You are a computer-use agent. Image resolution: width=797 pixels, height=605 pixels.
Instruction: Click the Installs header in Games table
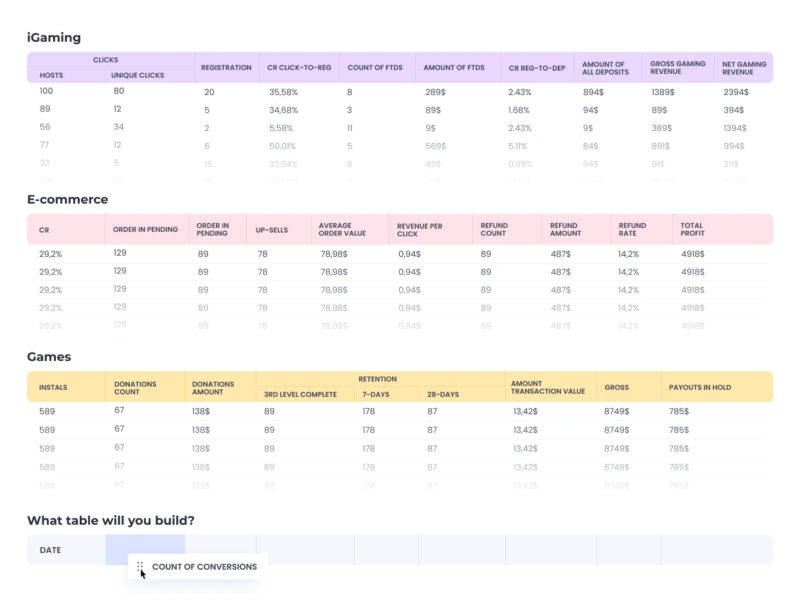point(53,387)
